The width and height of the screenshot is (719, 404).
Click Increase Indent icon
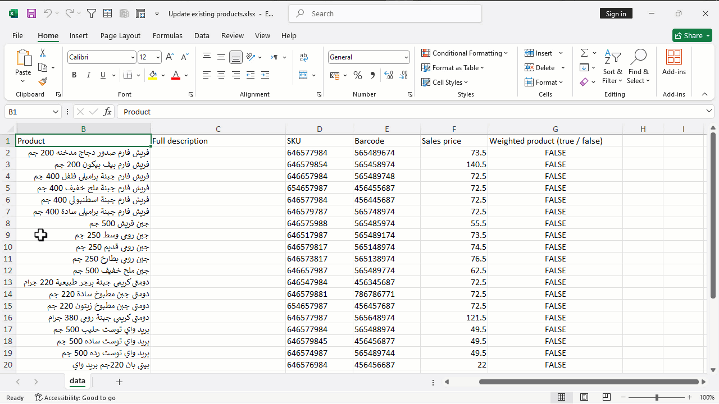coord(265,75)
